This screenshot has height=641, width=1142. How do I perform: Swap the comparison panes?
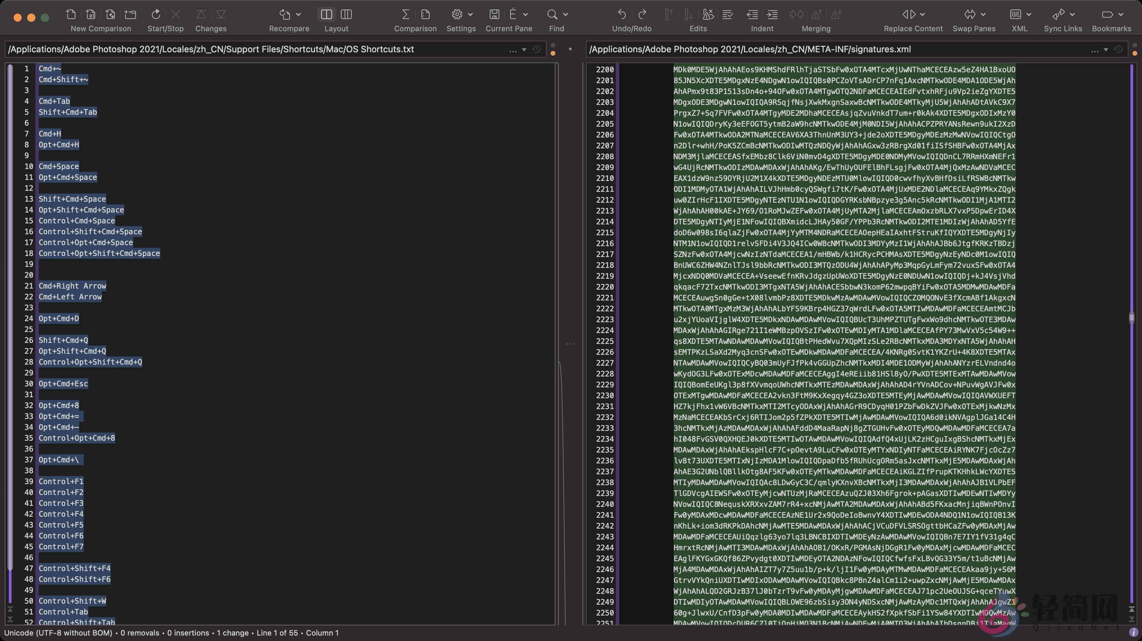[x=970, y=14]
